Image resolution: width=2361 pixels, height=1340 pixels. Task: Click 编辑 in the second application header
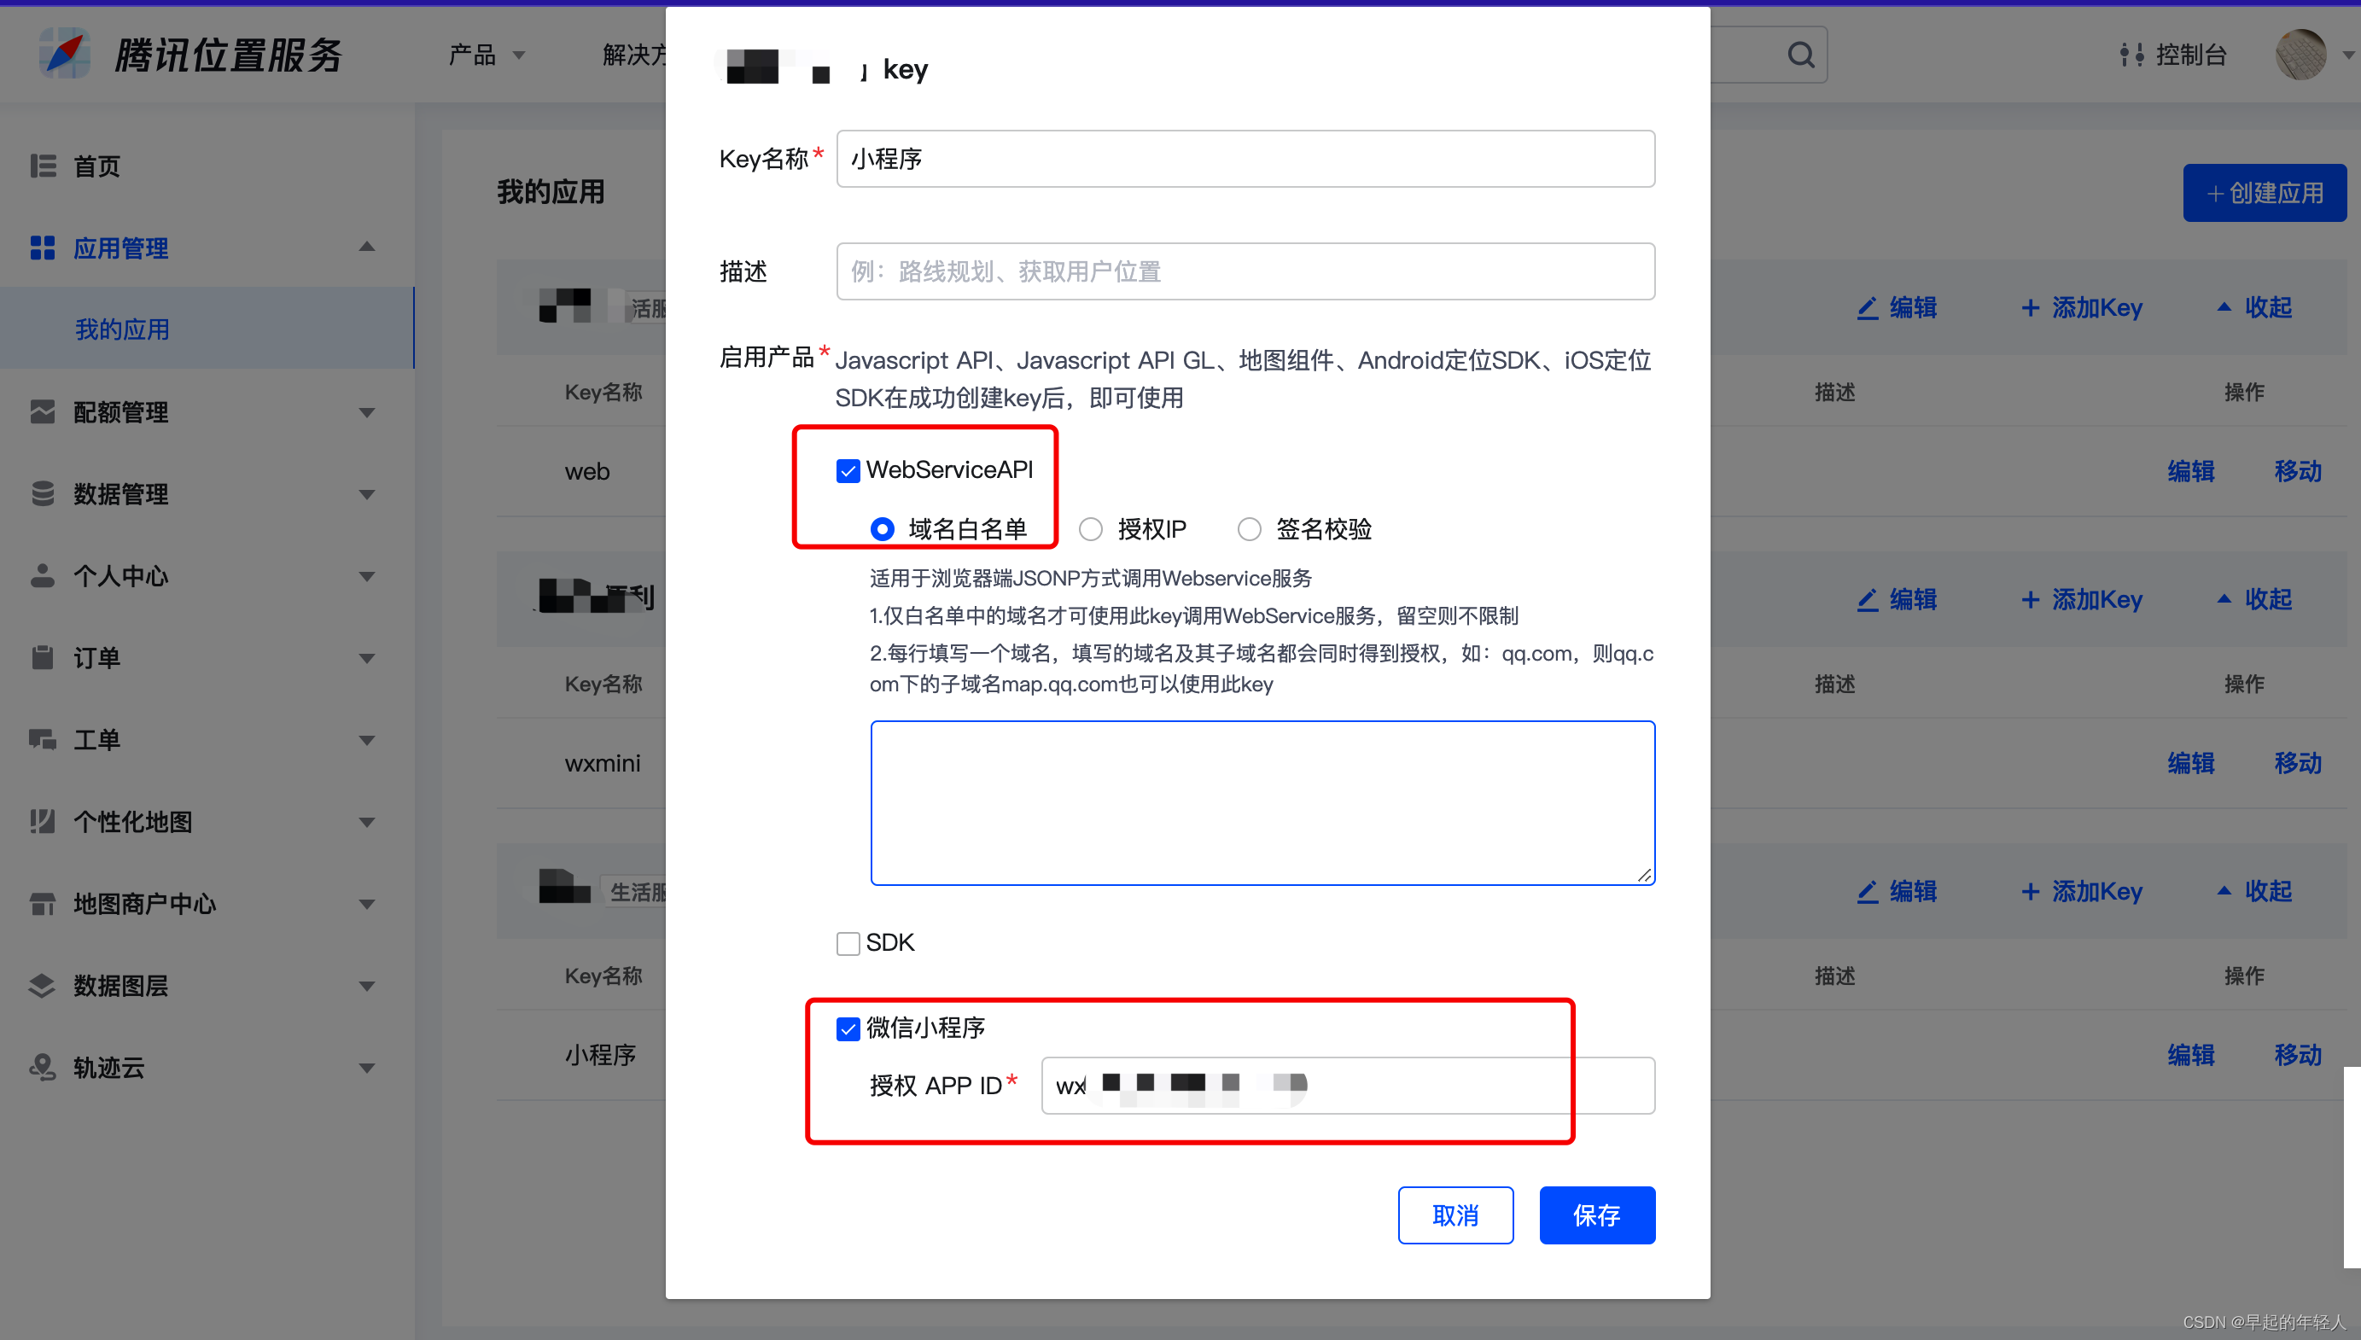point(1913,599)
